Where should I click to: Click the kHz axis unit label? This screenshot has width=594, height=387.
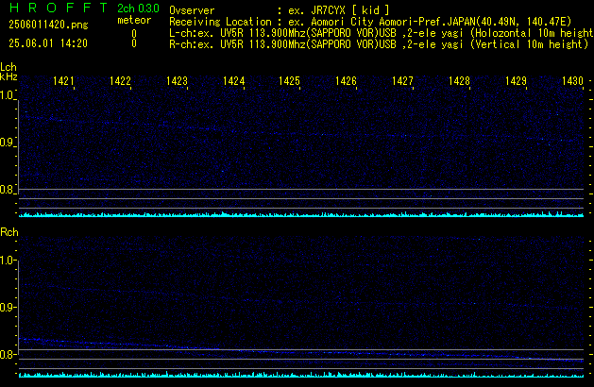(8, 76)
